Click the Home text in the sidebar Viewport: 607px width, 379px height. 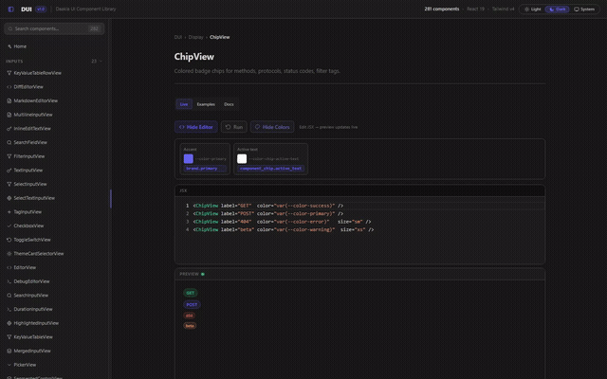click(x=20, y=46)
